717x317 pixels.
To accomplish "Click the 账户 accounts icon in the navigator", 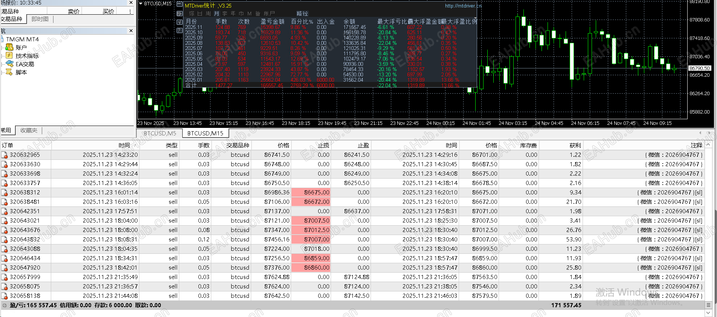I will [9, 47].
